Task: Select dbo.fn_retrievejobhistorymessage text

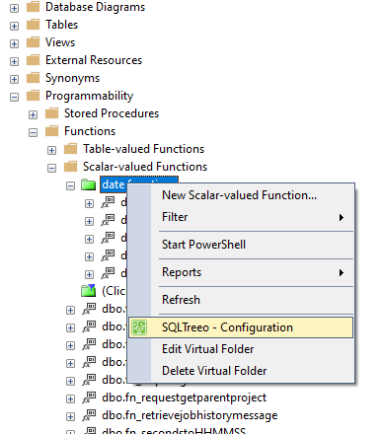Action: click(190, 415)
